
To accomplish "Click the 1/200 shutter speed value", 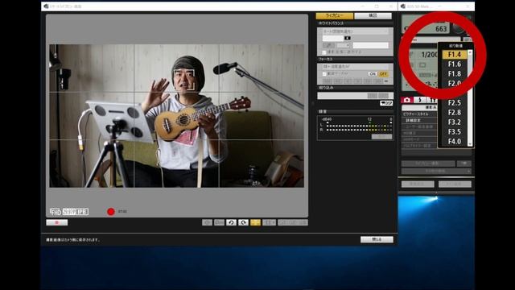I will (x=429, y=55).
